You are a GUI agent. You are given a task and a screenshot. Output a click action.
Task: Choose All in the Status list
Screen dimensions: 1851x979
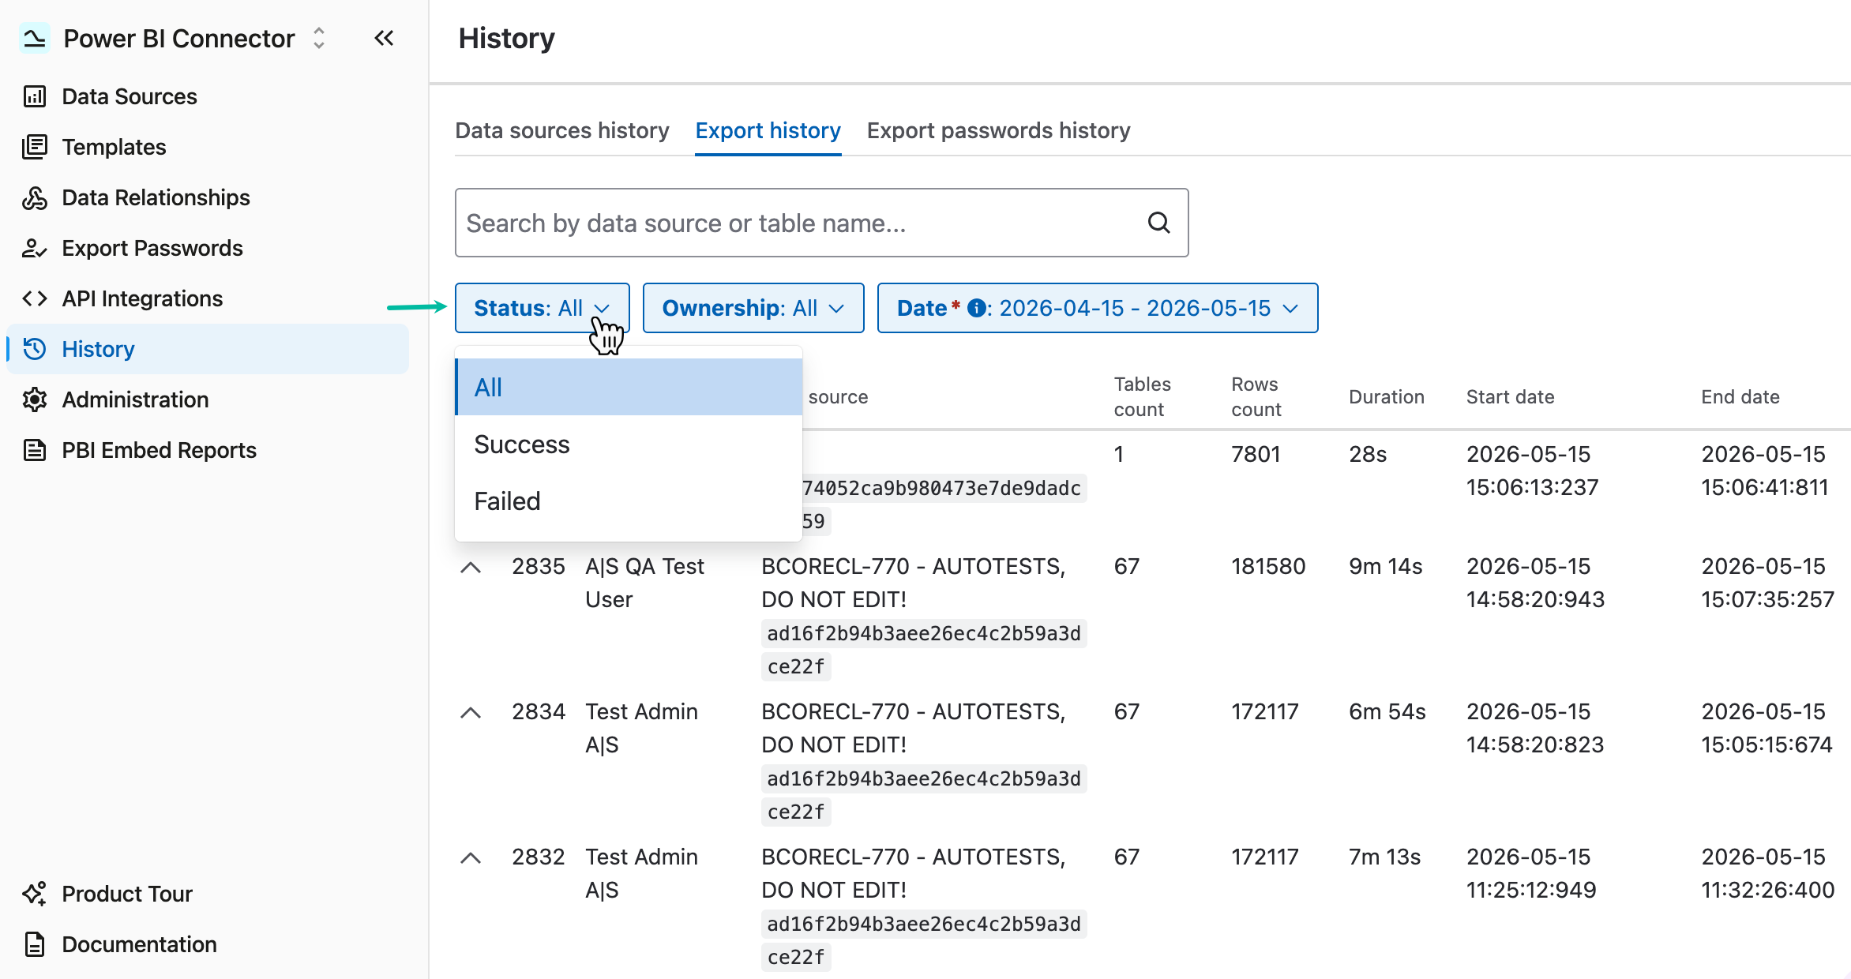tap(629, 387)
